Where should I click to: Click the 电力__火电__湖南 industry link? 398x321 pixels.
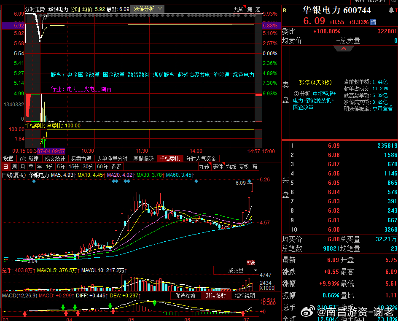click(x=89, y=89)
